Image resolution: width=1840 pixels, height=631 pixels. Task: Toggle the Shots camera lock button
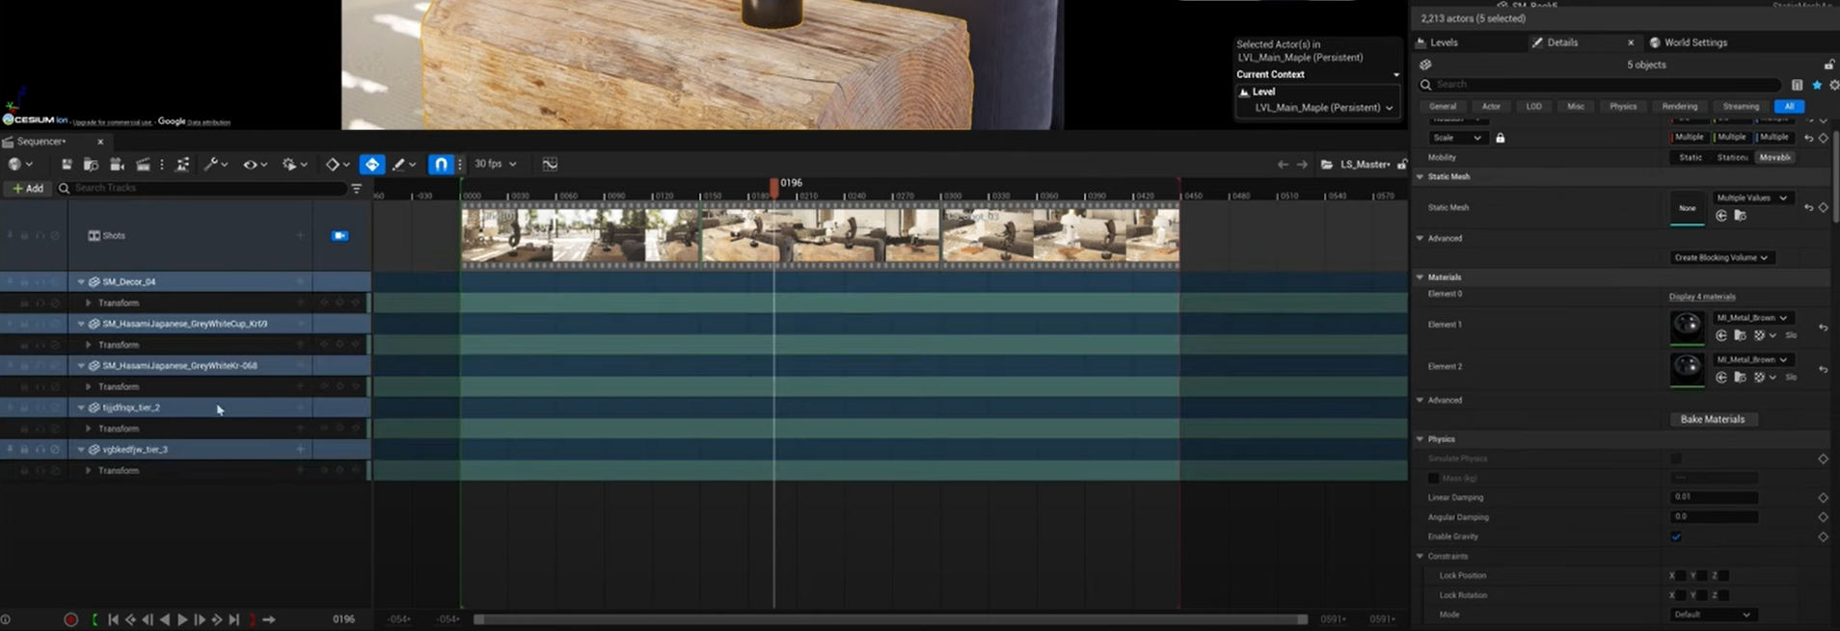[340, 236]
